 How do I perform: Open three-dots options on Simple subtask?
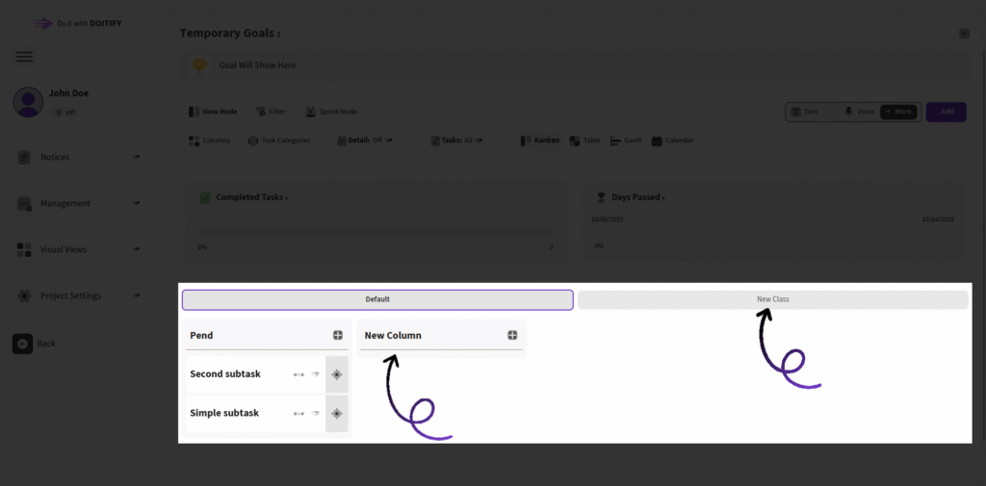[298, 413]
